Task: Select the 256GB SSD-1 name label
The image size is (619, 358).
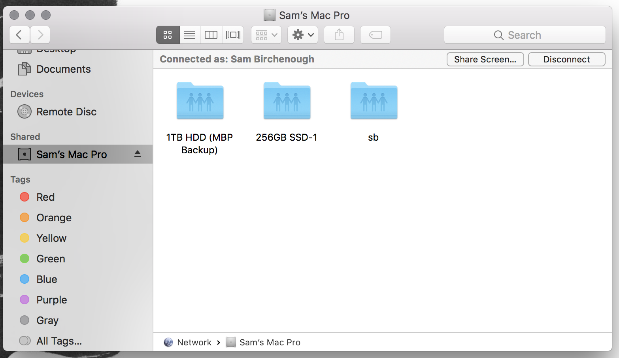Action: pos(287,138)
